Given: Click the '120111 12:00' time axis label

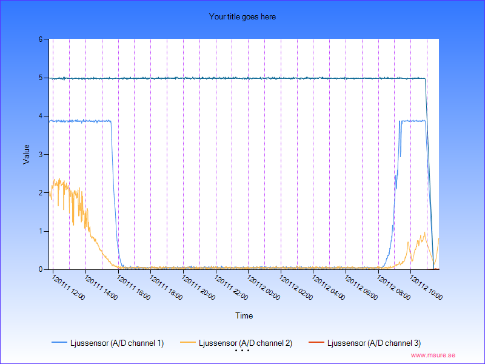Looking at the screenshot, I should [68, 288].
